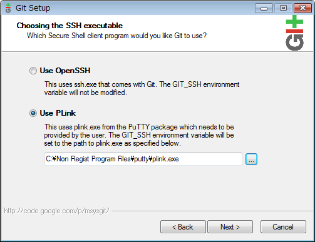The width and height of the screenshot is (315, 242).
Task: Select the Use OpenSSH radio button
Action: point(33,71)
